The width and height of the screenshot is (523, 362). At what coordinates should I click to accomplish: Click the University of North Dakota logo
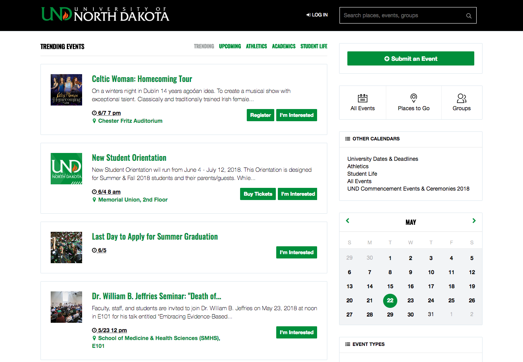[x=105, y=14]
